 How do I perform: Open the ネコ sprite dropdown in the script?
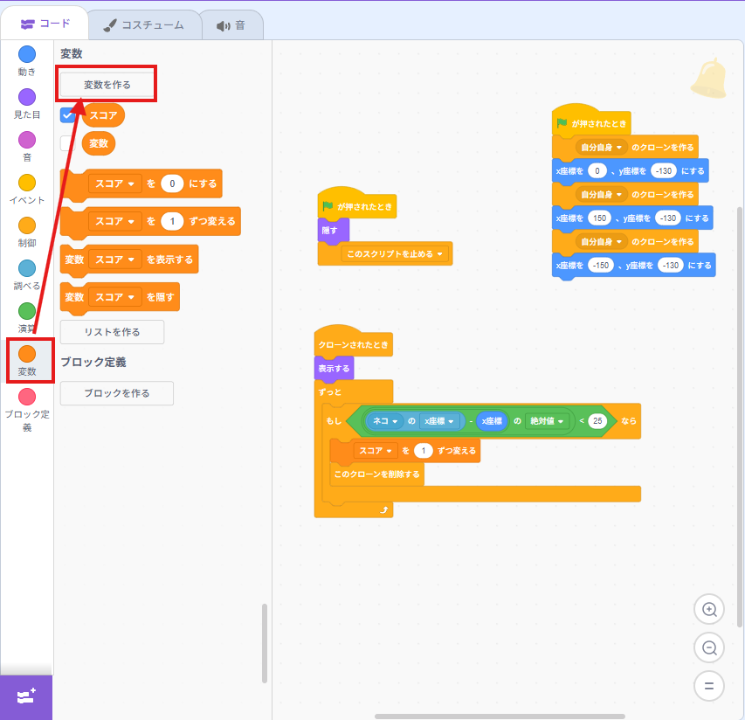(384, 421)
